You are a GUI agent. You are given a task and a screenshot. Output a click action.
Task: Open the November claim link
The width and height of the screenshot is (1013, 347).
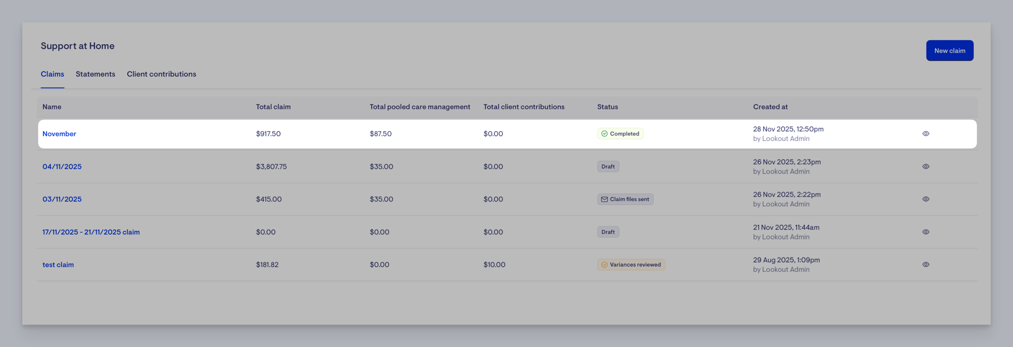(59, 134)
